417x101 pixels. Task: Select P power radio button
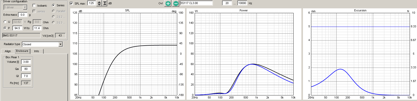click(5, 28)
